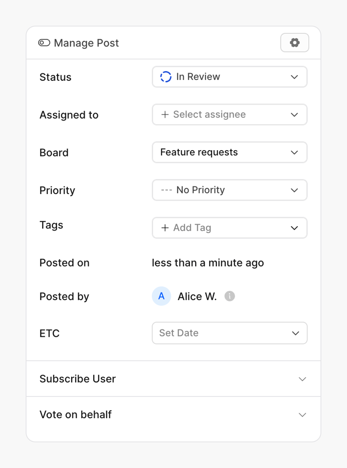
Task: Click the In Review status spinner icon
Action: coord(165,76)
